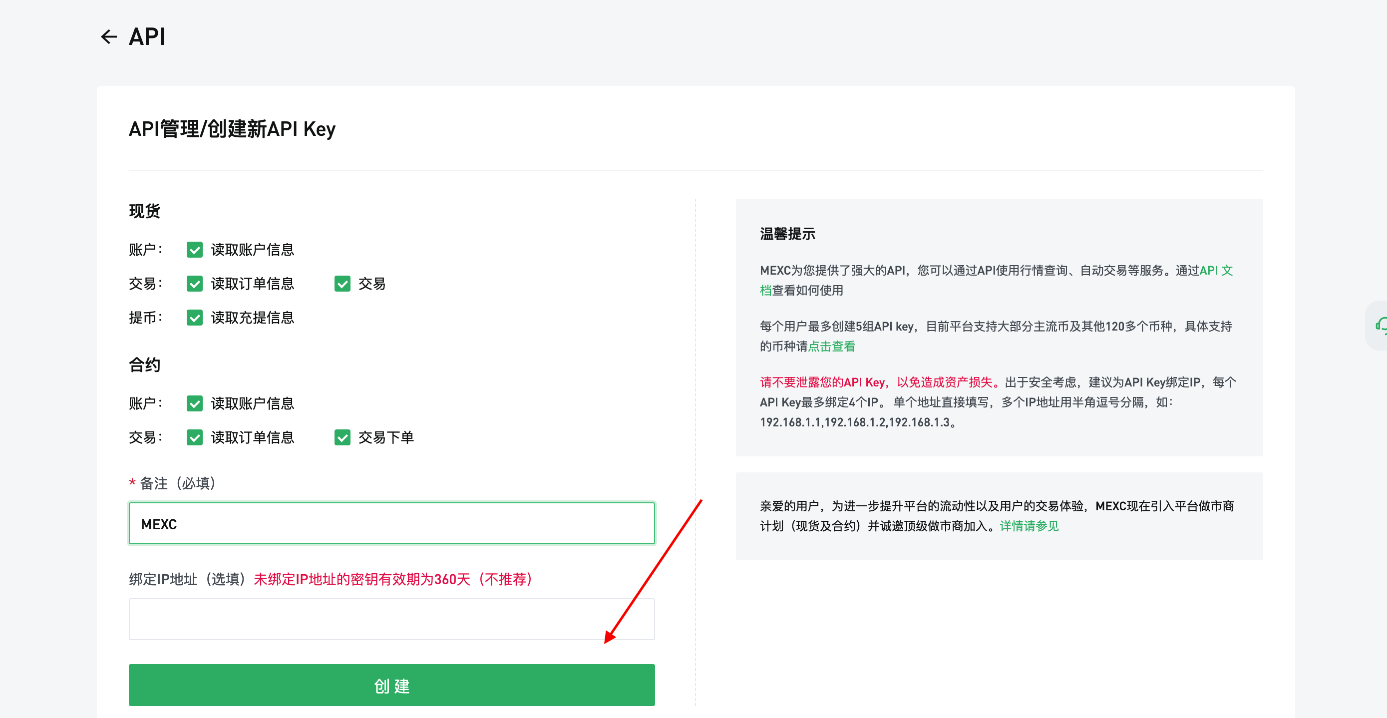Viewport: 1387px width, 718px height.
Task: Click the heading API管理/创建新API Key
Action: pos(232,129)
